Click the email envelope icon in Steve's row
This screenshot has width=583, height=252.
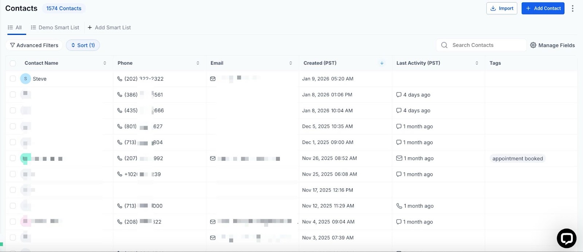(x=213, y=79)
